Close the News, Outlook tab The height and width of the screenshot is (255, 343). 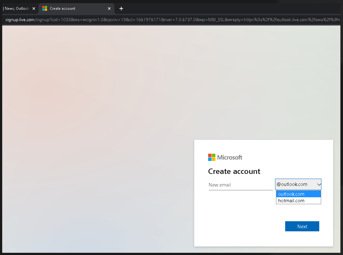click(x=34, y=9)
